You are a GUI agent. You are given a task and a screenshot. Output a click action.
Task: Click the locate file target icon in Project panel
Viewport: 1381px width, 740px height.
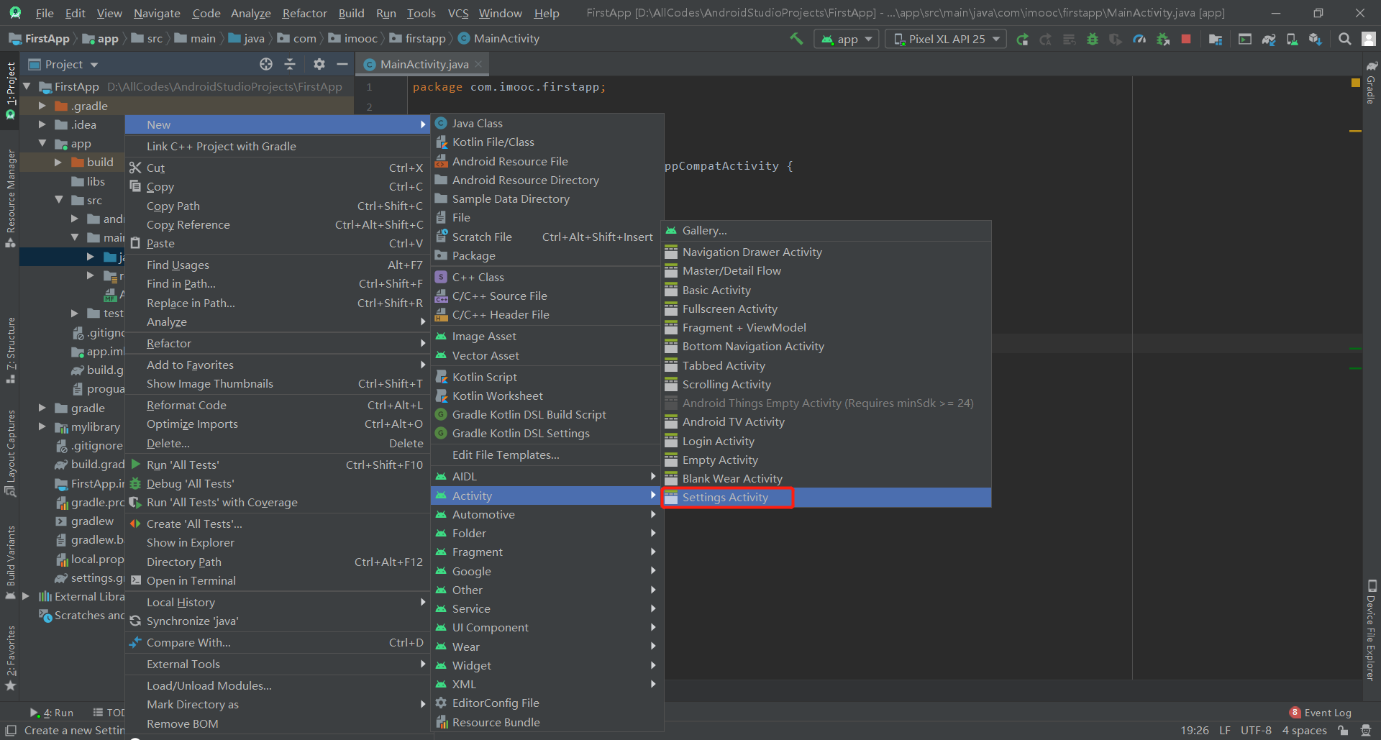coord(266,64)
